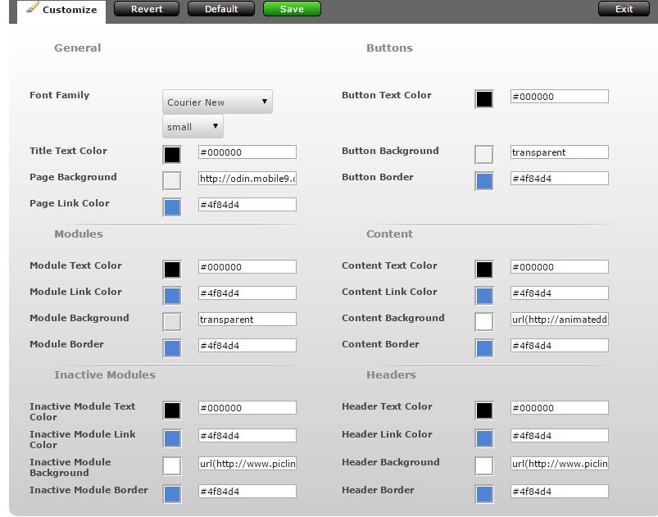Select the Module Background swatch

[x=172, y=322]
